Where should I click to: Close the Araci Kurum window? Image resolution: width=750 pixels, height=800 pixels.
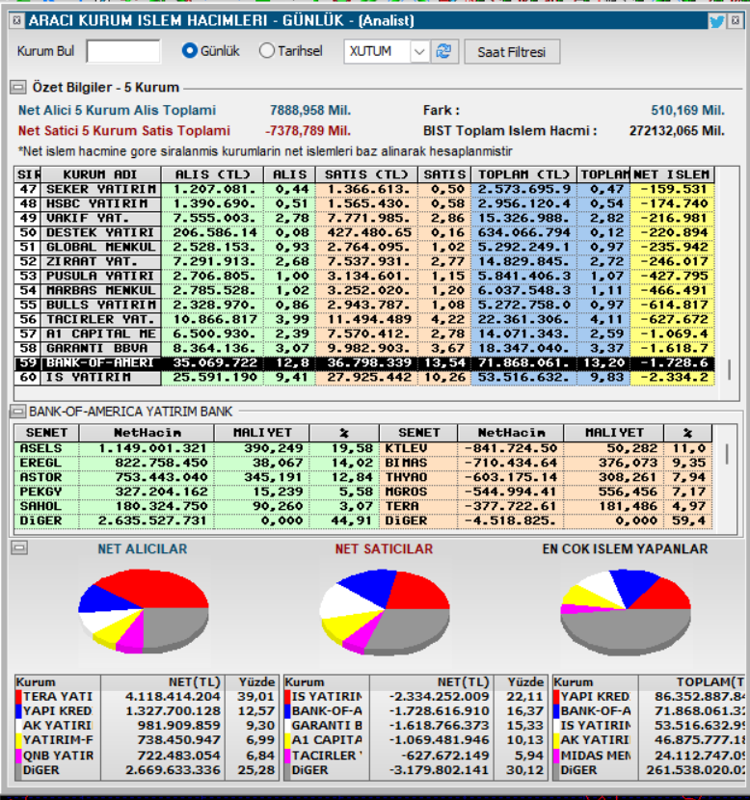736,20
